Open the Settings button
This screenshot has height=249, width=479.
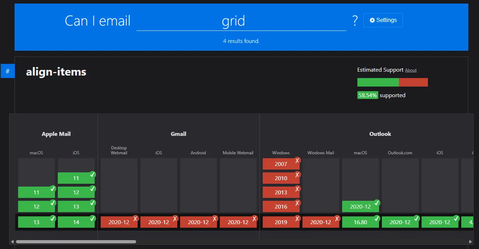[x=383, y=20]
